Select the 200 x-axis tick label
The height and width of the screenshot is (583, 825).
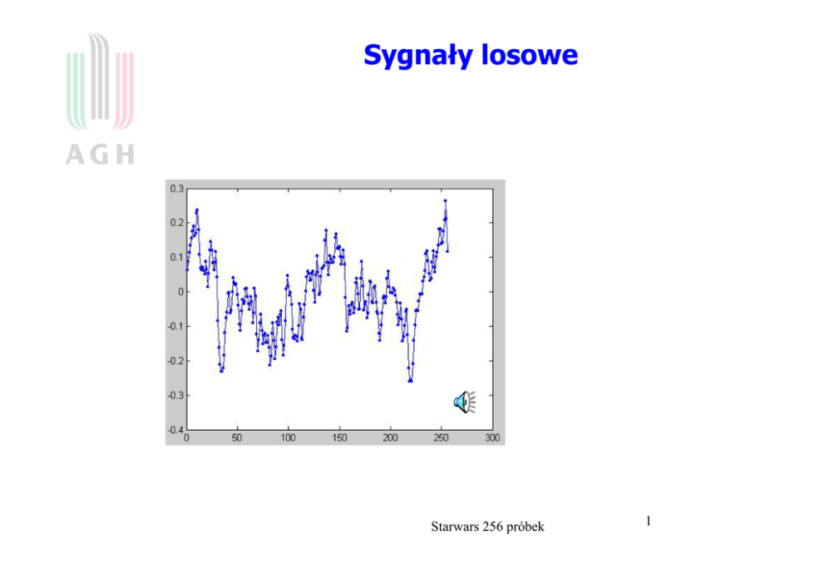pos(390,437)
